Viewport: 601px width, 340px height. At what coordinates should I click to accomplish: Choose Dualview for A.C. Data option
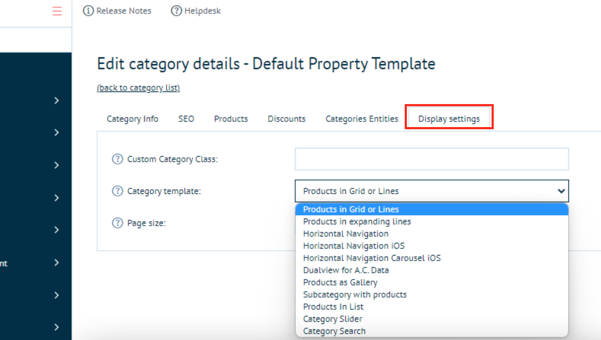tap(346, 270)
